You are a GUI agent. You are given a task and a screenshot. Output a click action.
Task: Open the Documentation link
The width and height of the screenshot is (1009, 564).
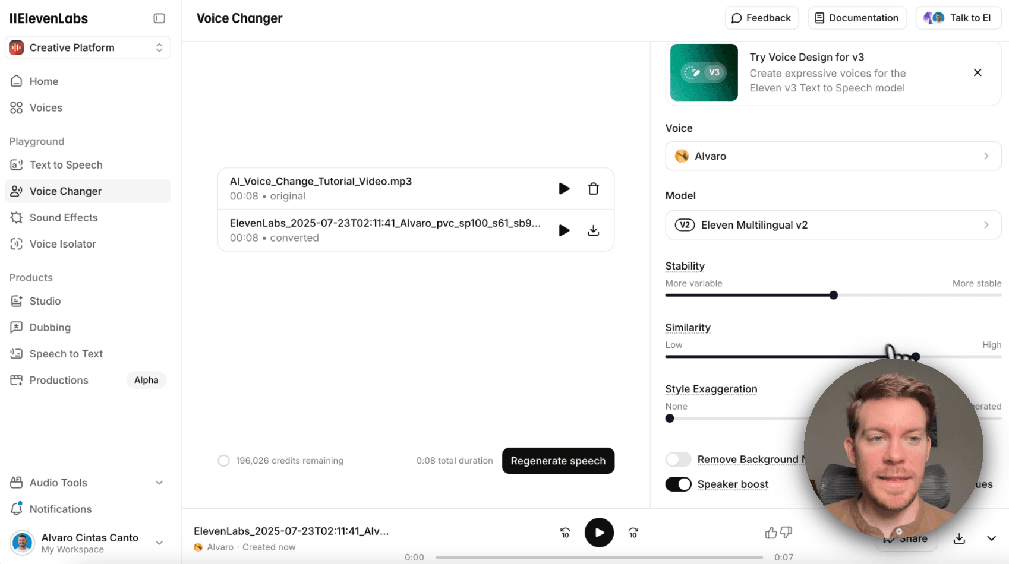857,18
